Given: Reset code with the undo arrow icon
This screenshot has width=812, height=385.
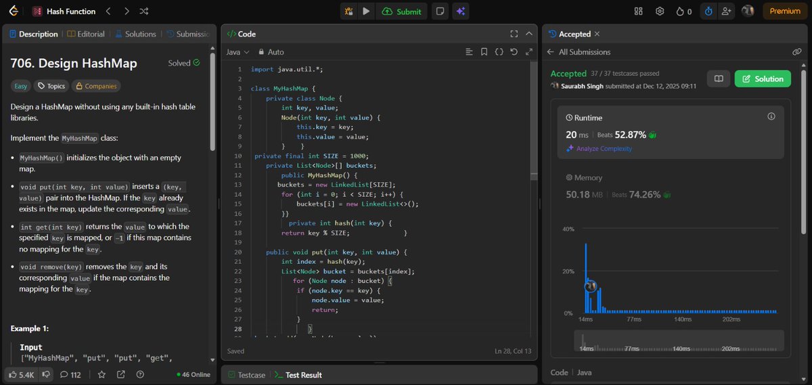Looking at the screenshot, I should 514,52.
